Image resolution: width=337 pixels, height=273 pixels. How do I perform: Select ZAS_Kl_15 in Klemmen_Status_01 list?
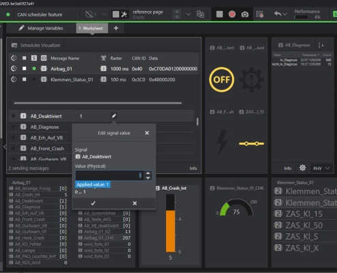tap(304, 214)
